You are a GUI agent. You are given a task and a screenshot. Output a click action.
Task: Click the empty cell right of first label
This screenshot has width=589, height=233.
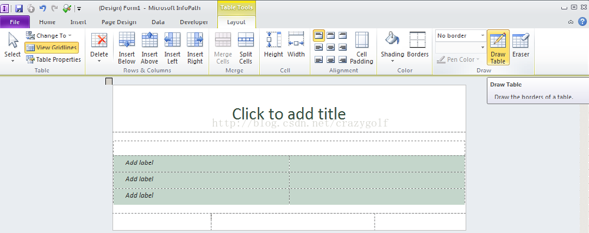(377, 164)
